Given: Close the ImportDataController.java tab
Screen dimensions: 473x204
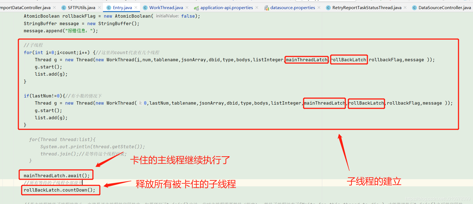Looking at the screenshot, I should [54, 8].
